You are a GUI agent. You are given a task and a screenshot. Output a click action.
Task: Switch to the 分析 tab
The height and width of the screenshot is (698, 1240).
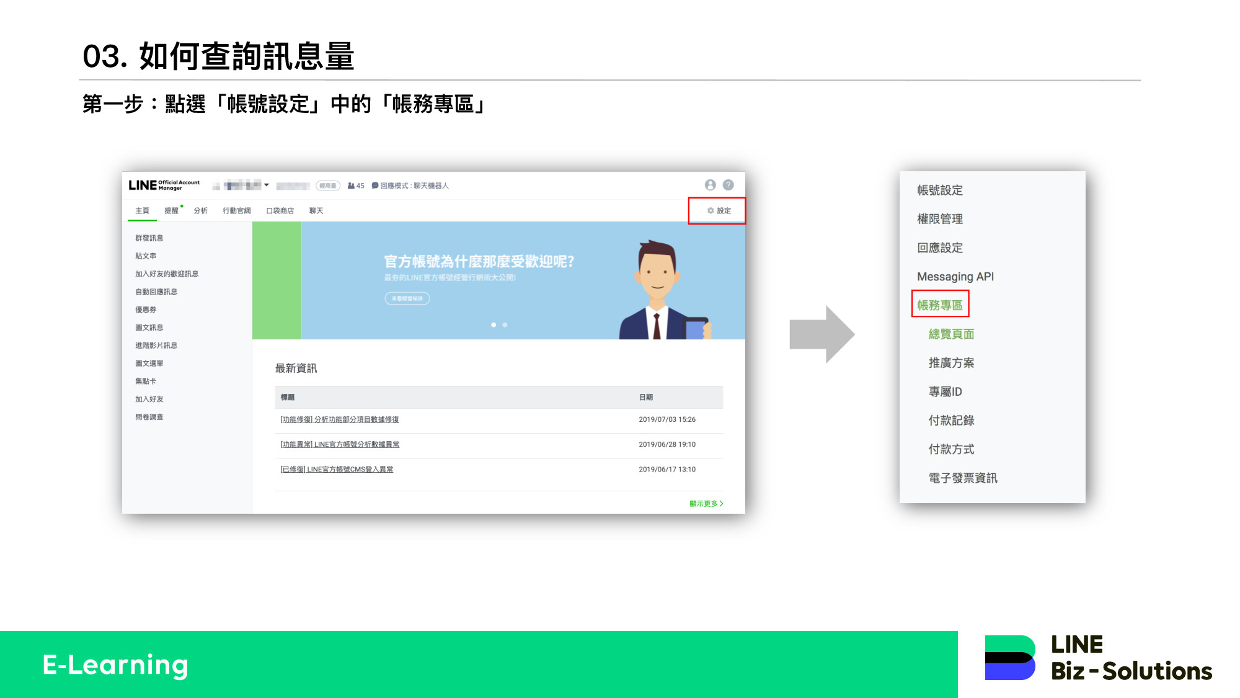[x=200, y=211]
